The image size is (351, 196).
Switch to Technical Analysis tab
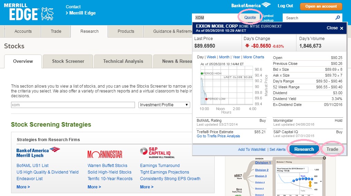click(123, 61)
